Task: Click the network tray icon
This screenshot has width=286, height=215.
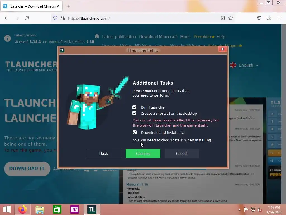Action: click(253, 209)
